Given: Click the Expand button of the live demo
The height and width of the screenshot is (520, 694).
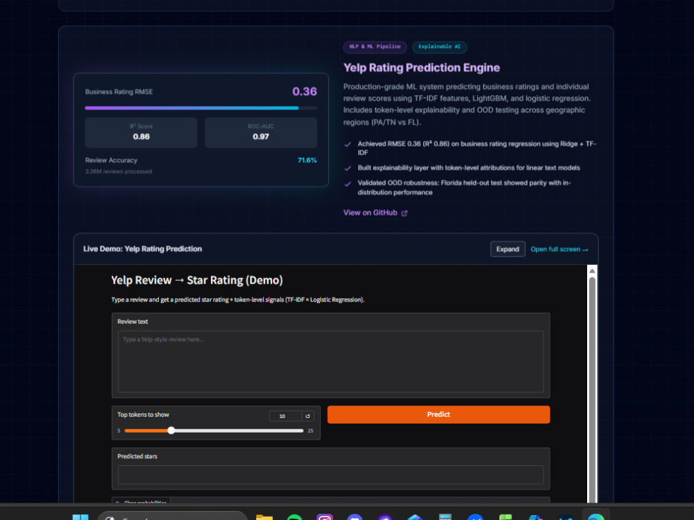Looking at the screenshot, I should (508, 249).
